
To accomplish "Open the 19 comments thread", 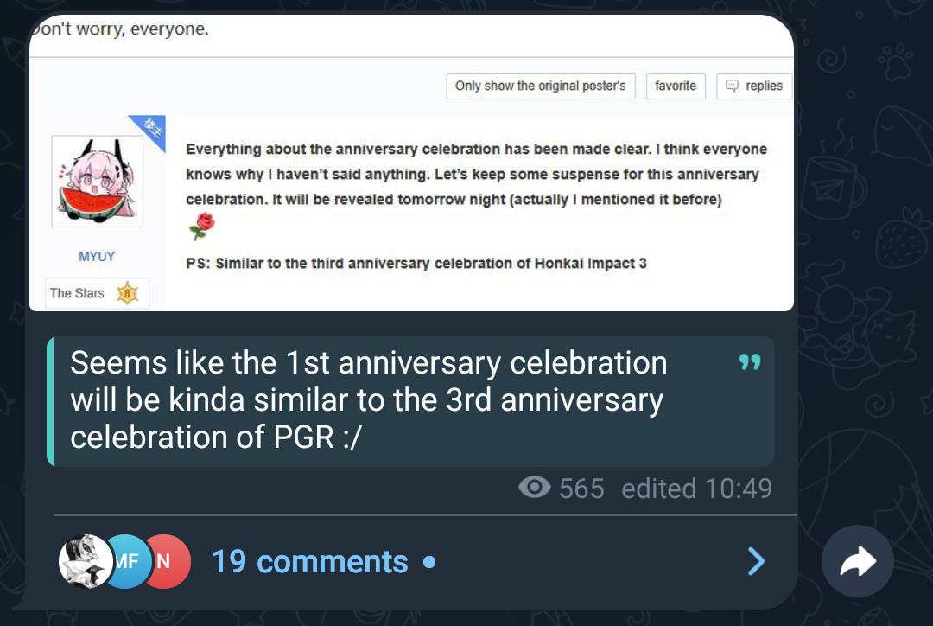I will point(309,562).
